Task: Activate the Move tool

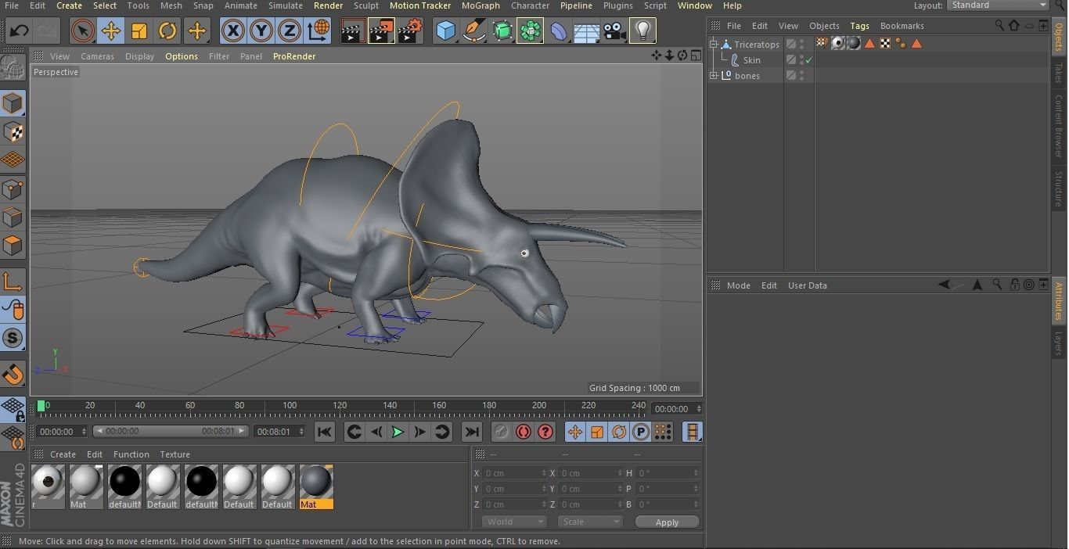Action: tap(110, 31)
